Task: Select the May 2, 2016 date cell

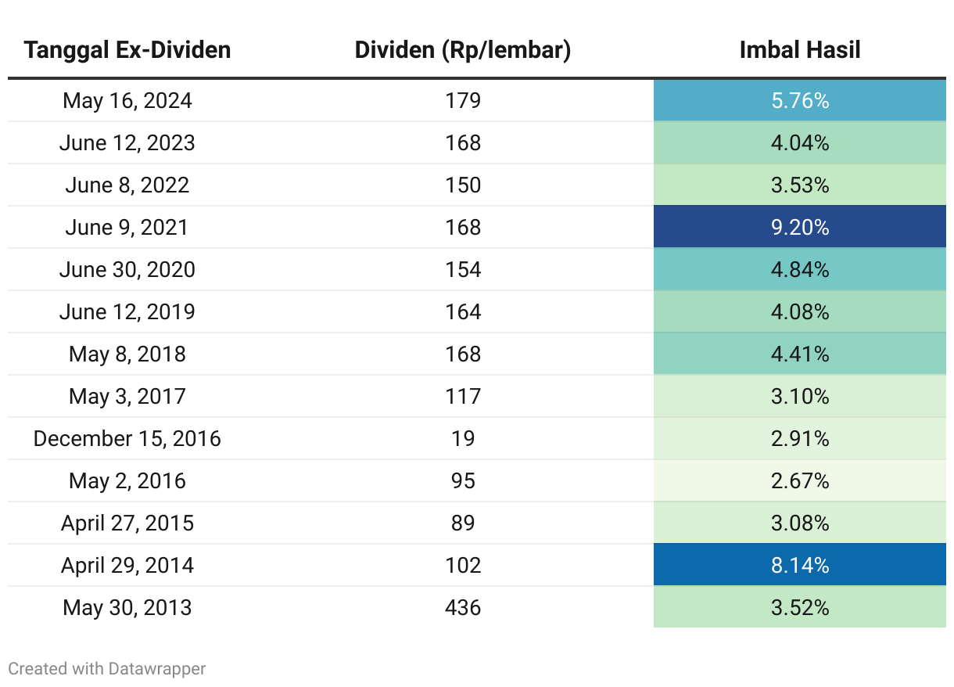Action: click(x=127, y=481)
